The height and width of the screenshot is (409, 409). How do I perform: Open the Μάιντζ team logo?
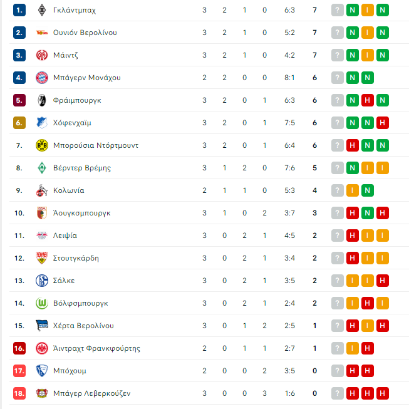[42, 55]
